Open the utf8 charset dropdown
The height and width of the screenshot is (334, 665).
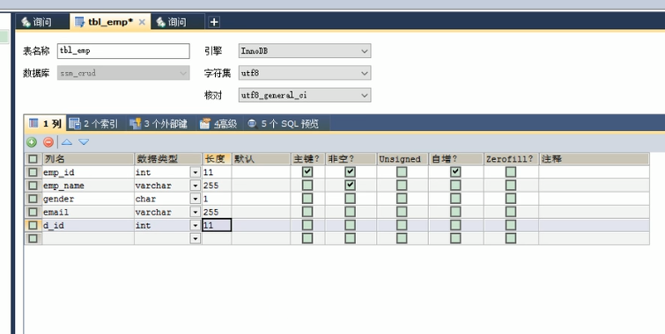coord(305,73)
